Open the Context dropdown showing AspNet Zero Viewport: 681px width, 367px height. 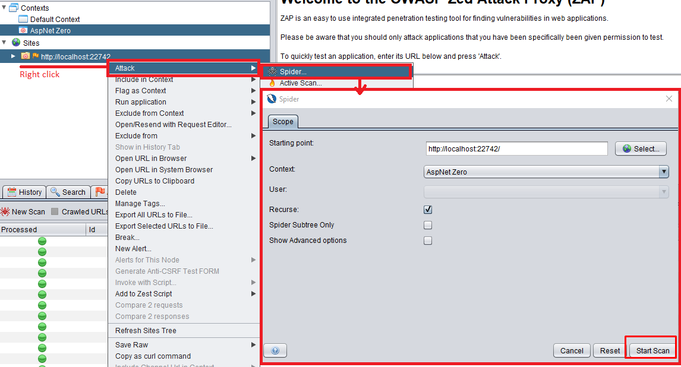546,172
